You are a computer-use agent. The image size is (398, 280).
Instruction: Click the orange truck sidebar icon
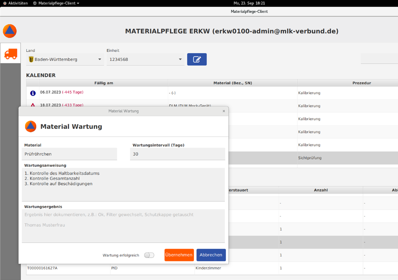click(x=11, y=54)
